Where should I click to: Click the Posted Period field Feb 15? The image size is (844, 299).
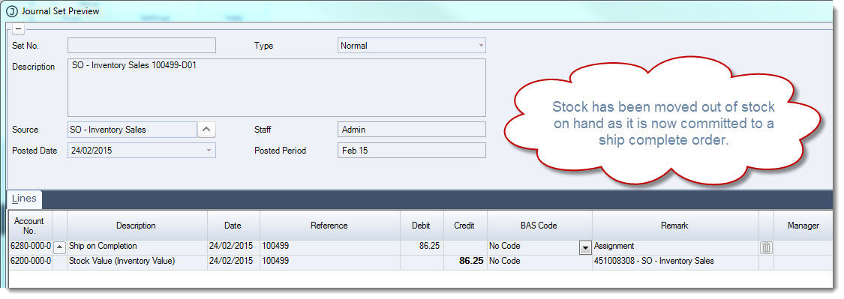[412, 151]
